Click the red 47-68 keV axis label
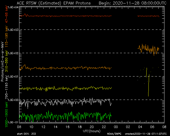Screen dimensions: 170x136 click(7, 14)
